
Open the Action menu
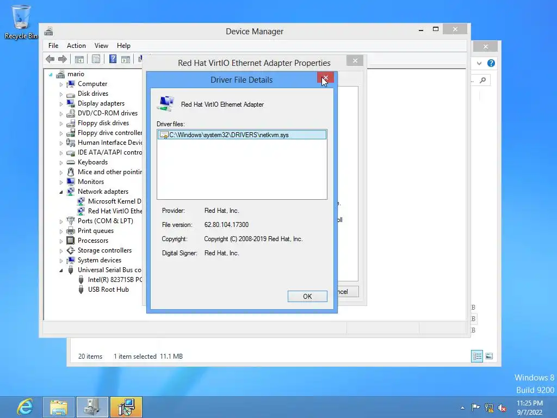point(76,46)
